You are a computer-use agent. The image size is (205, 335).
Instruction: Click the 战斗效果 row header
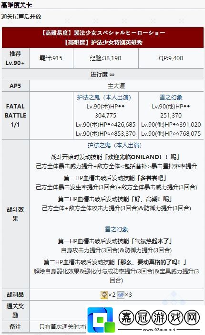[x=15, y=214]
